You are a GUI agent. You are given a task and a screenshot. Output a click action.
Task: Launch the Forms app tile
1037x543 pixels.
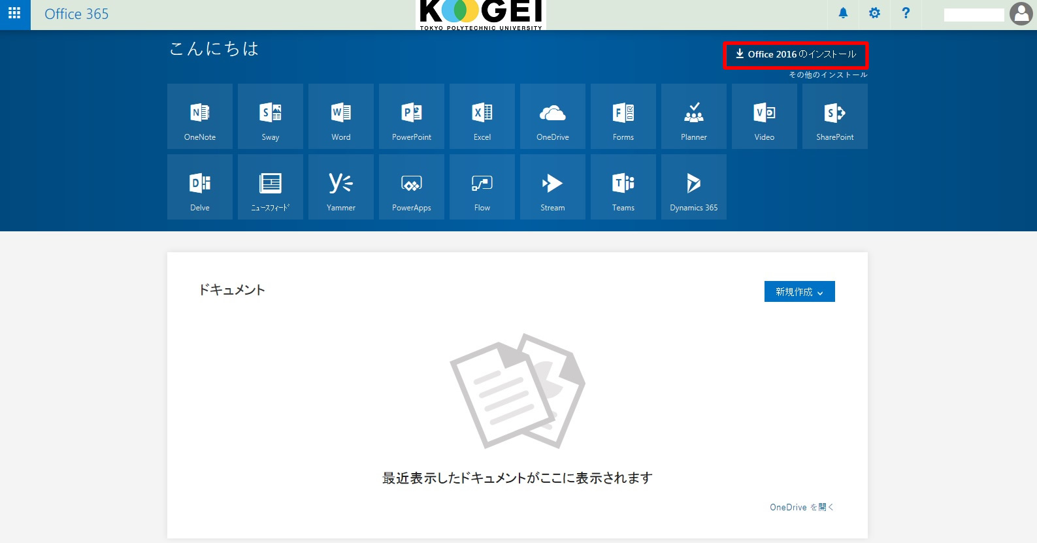tap(623, 116)
